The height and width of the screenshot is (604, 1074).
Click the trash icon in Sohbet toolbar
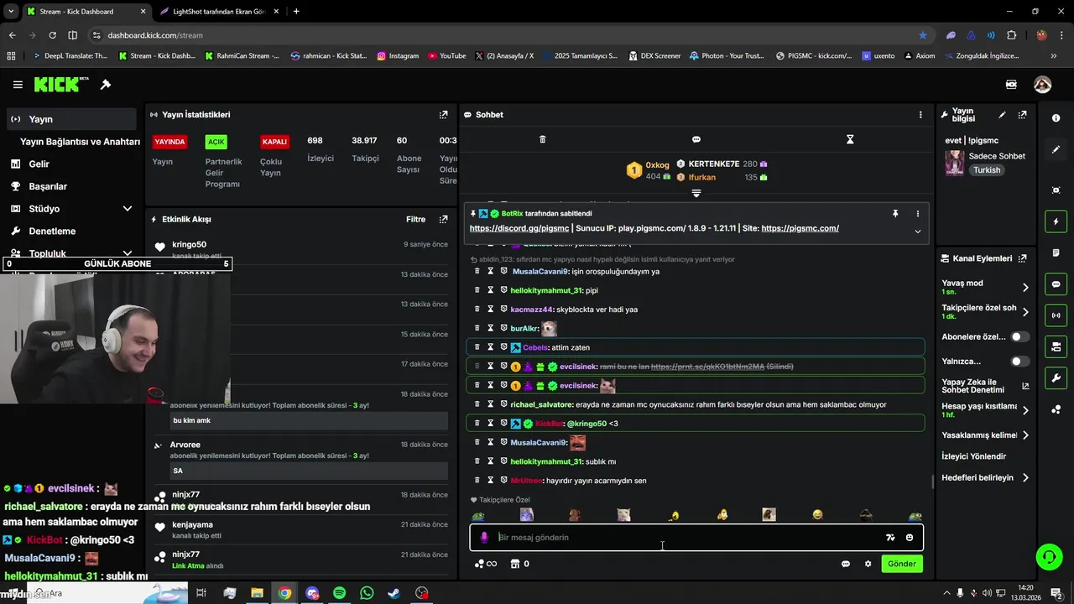[x=542, y=139]
